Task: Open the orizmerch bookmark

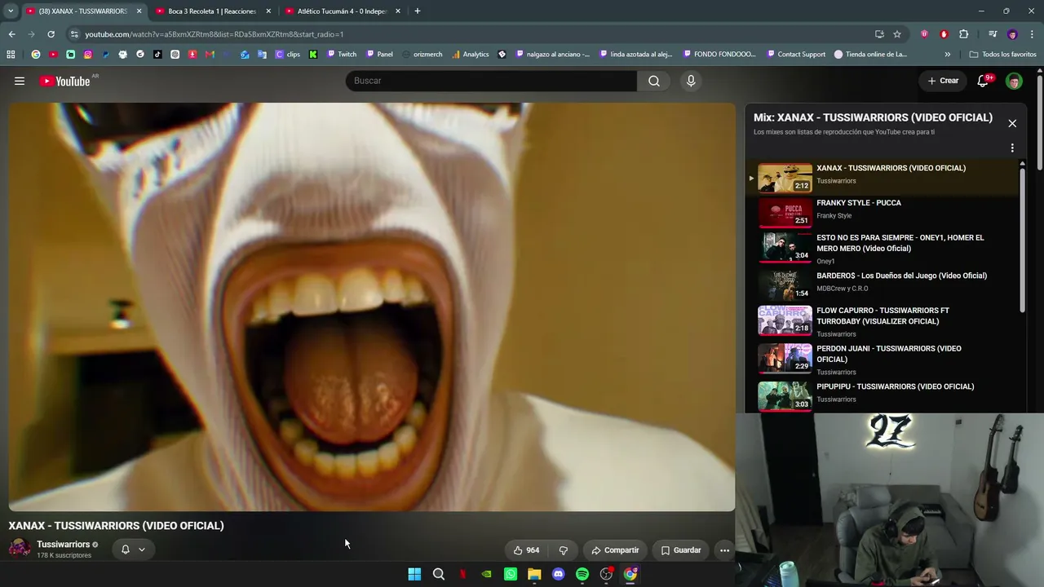Action: coord(422,55)
